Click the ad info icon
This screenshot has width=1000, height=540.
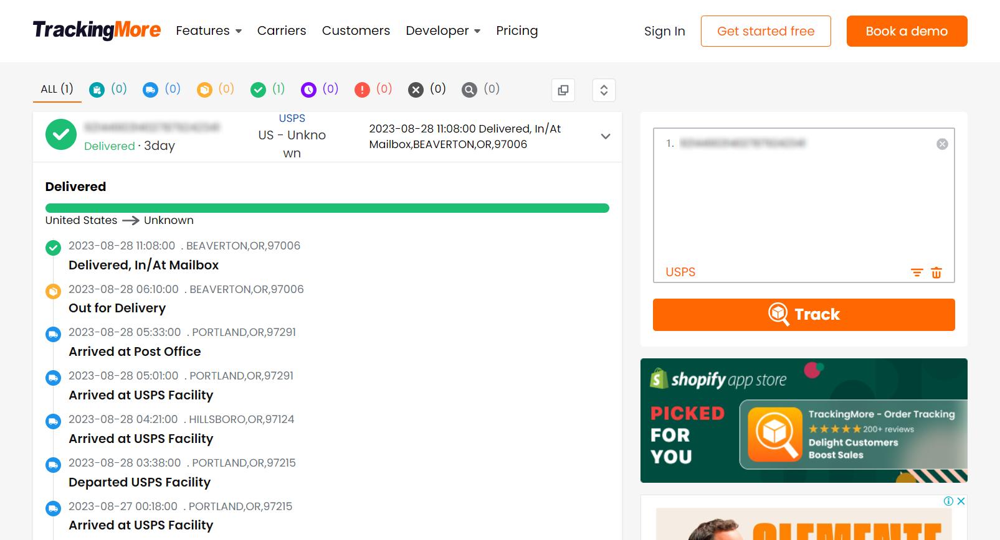coord(948,501)
